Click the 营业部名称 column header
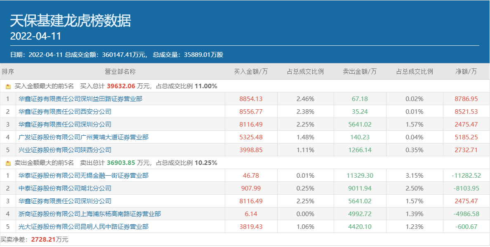Image resolution: width=490 pixels, height=247 pixels. pyautogui.click(x=120, y=71)
